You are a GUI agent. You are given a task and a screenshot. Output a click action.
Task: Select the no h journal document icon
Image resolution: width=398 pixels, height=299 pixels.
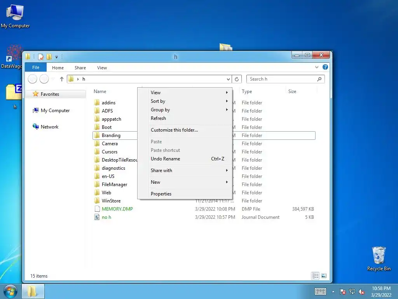[97, 217]
